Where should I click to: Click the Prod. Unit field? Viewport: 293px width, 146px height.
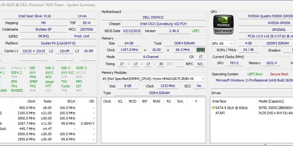tap(82, 36)
